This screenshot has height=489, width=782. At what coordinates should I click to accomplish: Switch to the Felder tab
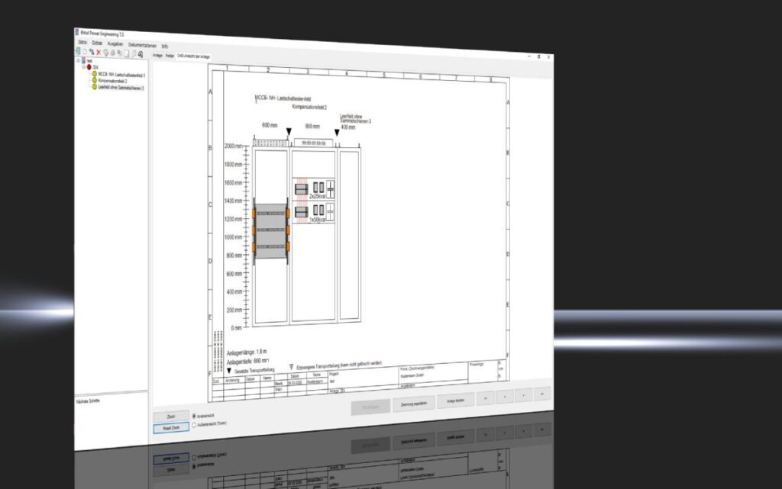[x=170, y=56]
